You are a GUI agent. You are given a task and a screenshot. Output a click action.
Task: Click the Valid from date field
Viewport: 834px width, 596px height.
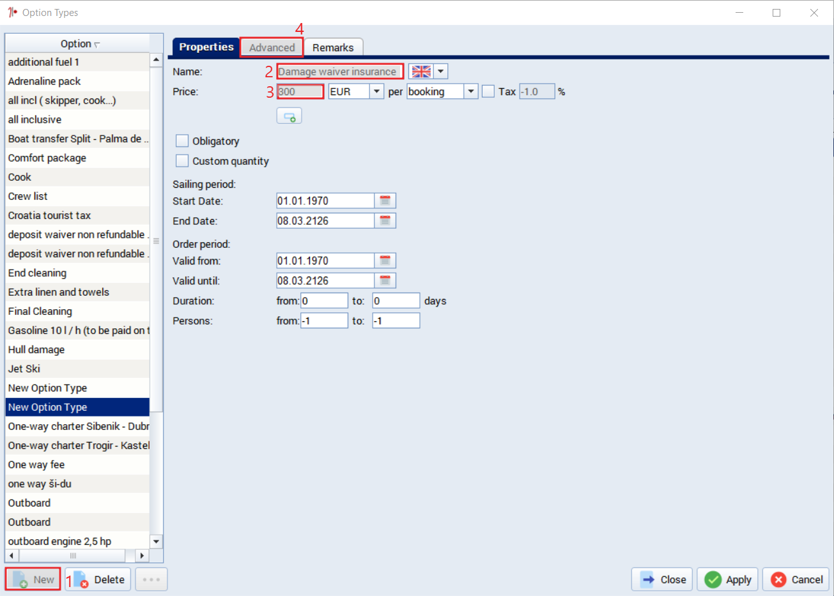coord(325,261)
